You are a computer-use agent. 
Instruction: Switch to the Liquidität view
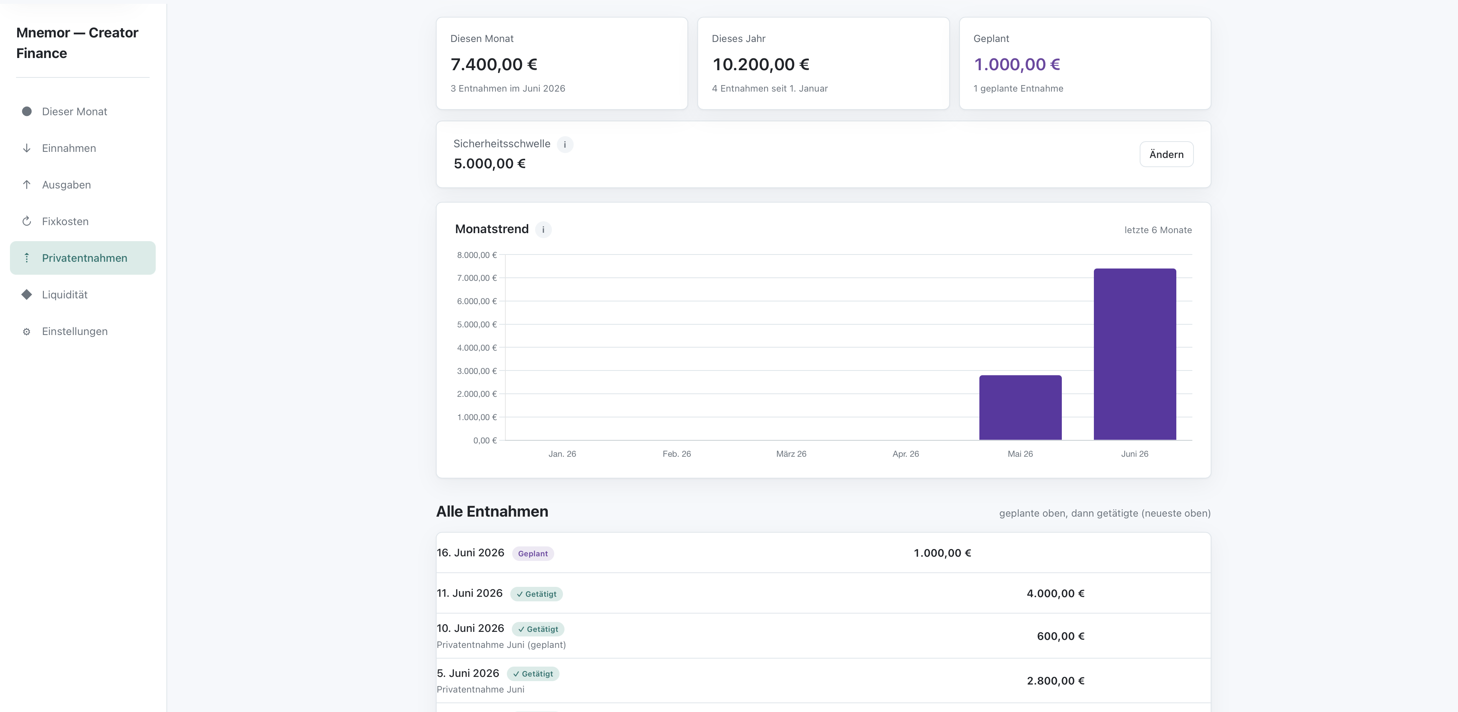83,294
